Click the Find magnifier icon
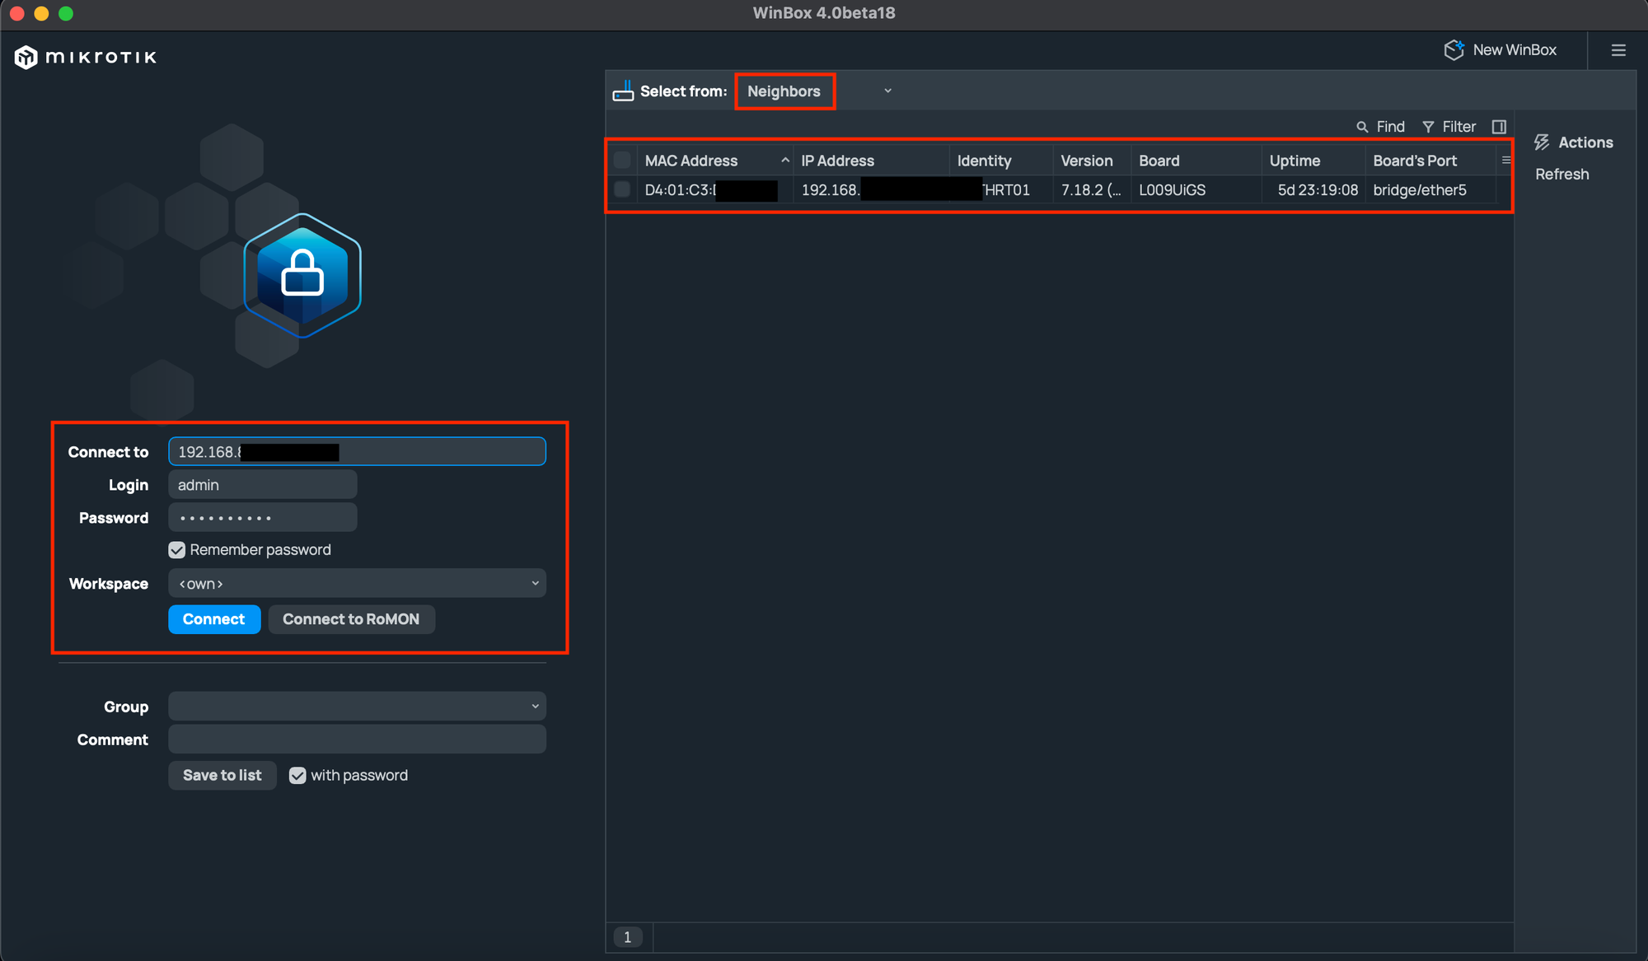 (x=1362, y=127)
